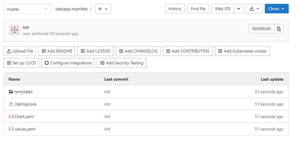Screen dimensions: 297x142
Task: Open commit History
Action: coord(175,9)
